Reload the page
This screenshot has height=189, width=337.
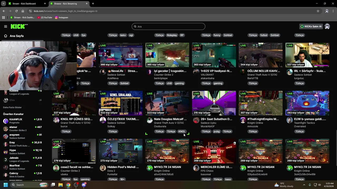click(x=16, y=11)
